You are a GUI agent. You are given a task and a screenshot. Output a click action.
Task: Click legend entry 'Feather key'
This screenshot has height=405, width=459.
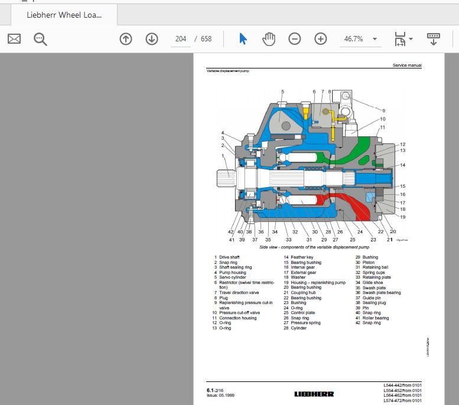(302, 257)
